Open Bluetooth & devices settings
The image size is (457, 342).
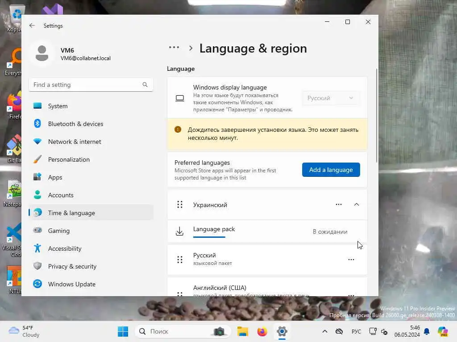(x=91, y=124)
